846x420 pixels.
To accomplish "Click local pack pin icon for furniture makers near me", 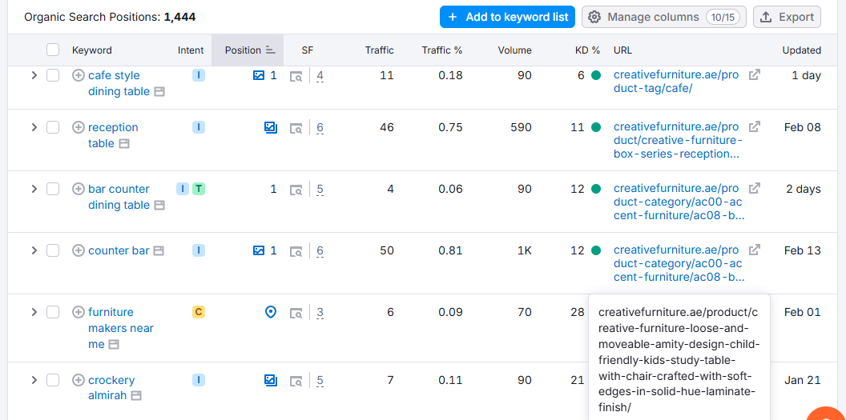I will click(271, 312).
